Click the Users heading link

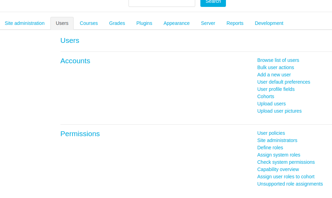70,40
